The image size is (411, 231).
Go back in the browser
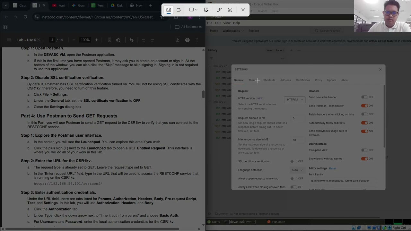(x=6, y=17)
